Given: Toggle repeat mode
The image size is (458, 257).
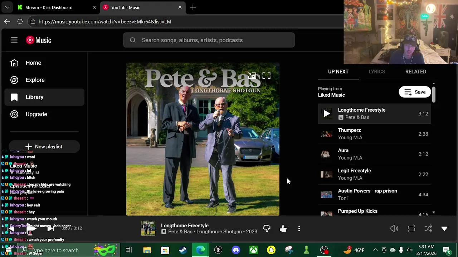Looking at the screenshot, I should [x=411, y=228].
